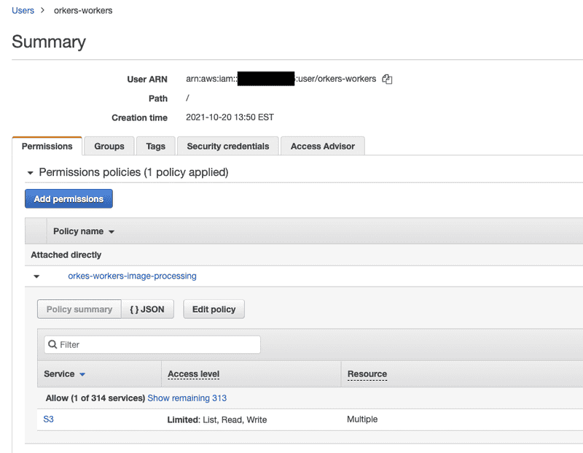Show remaining 313 services
Image resolution: width=583 pixels, height=453 pixels.
pyautogui.click(x=187, y=398)
